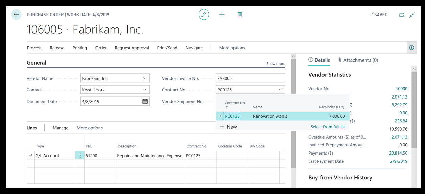Image resolution: width=425 pixels, height=194 pixels.
Task: Click the Reminder (LCY) column header
Action: (332, 107)
